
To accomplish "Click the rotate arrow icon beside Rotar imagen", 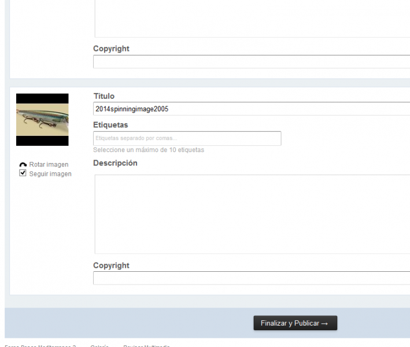I will (x=23, y=165).
